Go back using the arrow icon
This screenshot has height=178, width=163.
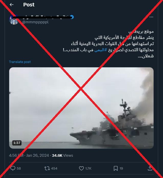(x=12, y=5)
